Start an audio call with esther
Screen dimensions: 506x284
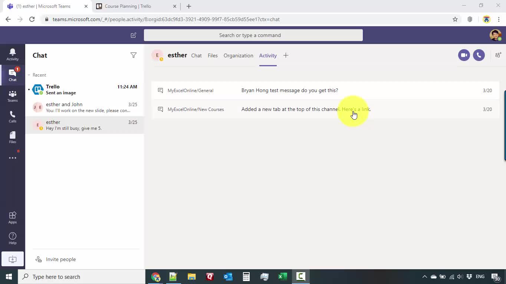(x=479, y=55)
